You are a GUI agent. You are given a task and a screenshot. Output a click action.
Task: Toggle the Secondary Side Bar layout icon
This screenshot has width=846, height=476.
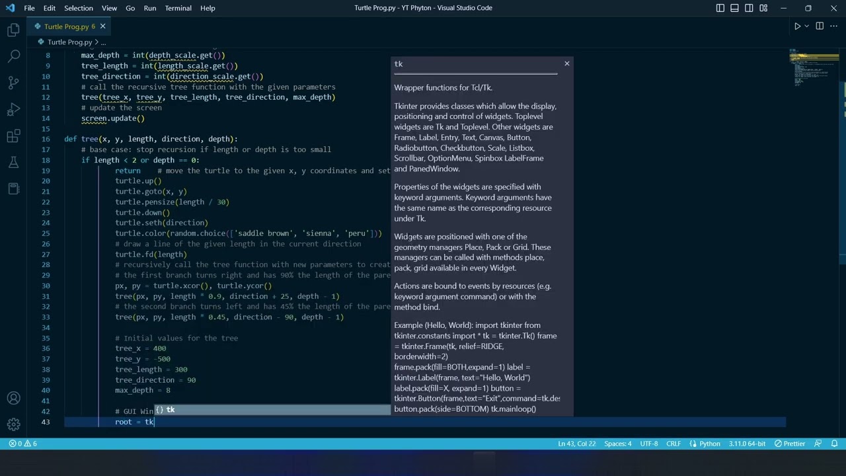[x=750, y=8]
